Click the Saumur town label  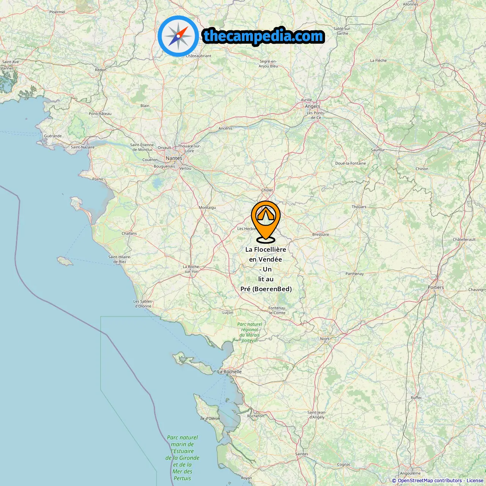[x=378, y=150]
